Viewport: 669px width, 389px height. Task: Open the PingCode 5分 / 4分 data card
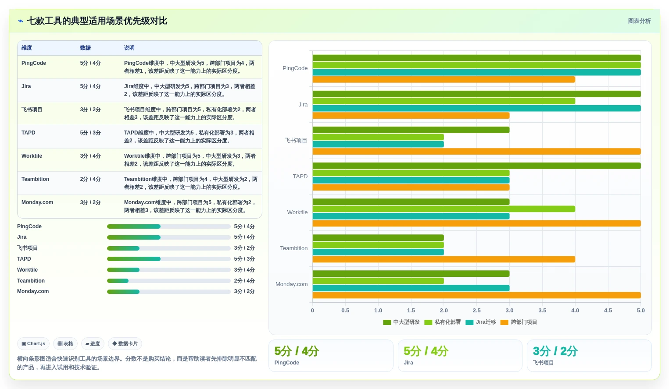point(331,356)
